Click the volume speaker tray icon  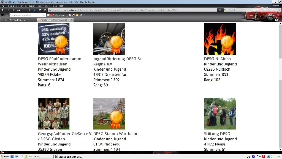click(272, 157)
